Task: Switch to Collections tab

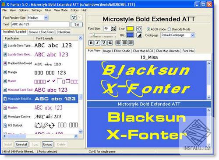Action: [64, 32]
